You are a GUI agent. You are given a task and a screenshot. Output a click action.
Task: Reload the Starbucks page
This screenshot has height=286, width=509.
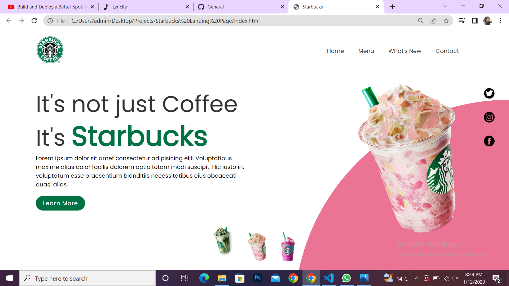point(34,21)
